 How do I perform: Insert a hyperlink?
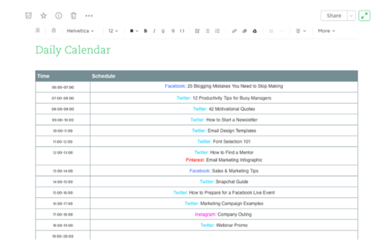(234, 31)
